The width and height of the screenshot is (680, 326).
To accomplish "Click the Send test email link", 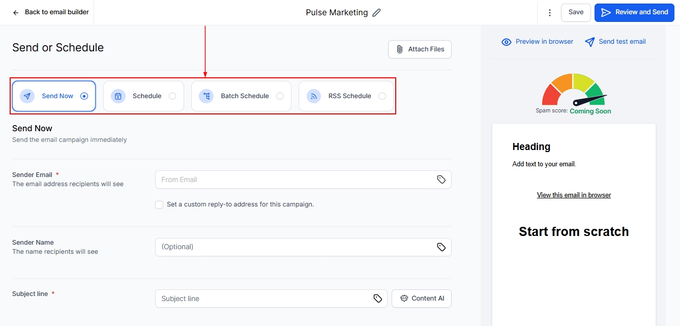I will pos(615,42).
